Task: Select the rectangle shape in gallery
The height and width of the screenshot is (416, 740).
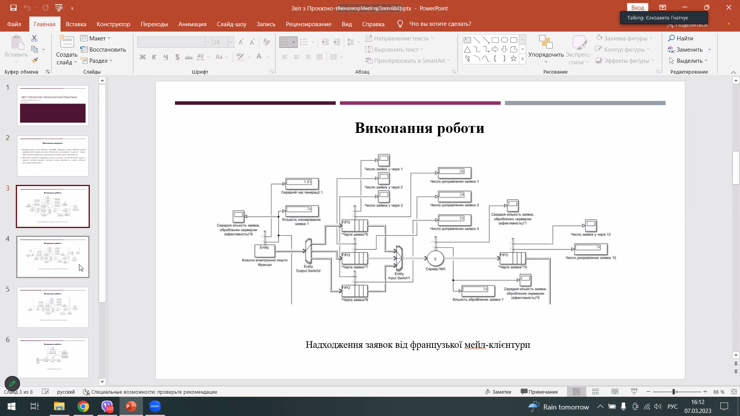Action: click(x=495, y=40)
